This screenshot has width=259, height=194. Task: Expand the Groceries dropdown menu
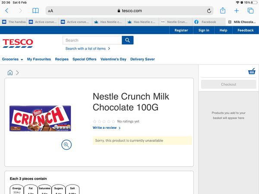pos(13,59)
